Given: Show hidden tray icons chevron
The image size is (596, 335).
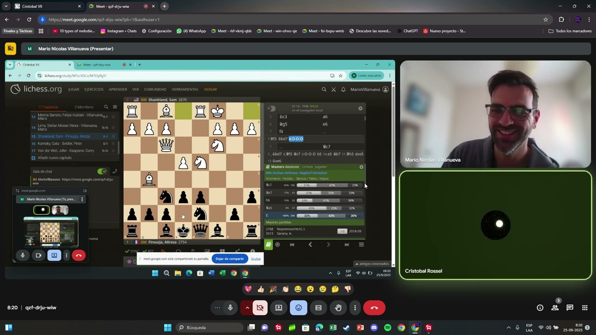Looking at the screenshot, I should [508, 328].
